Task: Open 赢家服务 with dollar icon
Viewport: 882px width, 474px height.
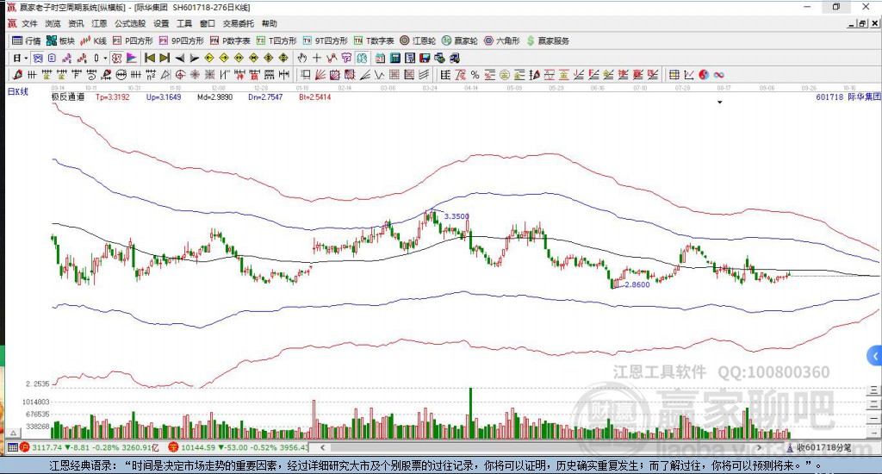Action: (x=548, y=41)
